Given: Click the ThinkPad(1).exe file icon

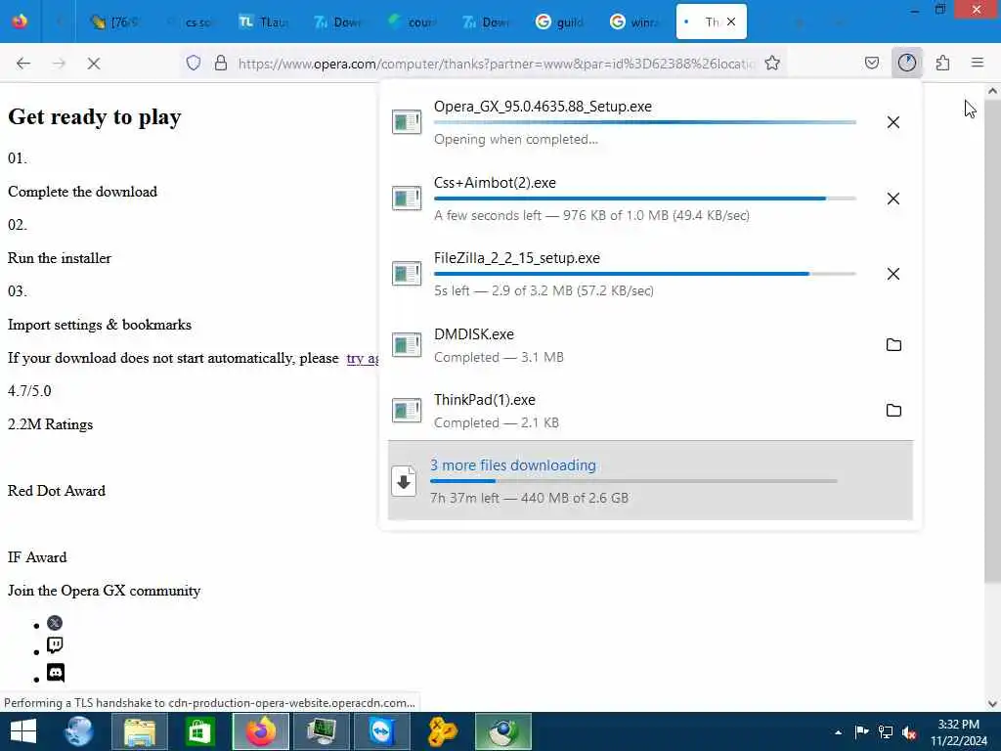Looking at the screenshot, I should [407, 410].
